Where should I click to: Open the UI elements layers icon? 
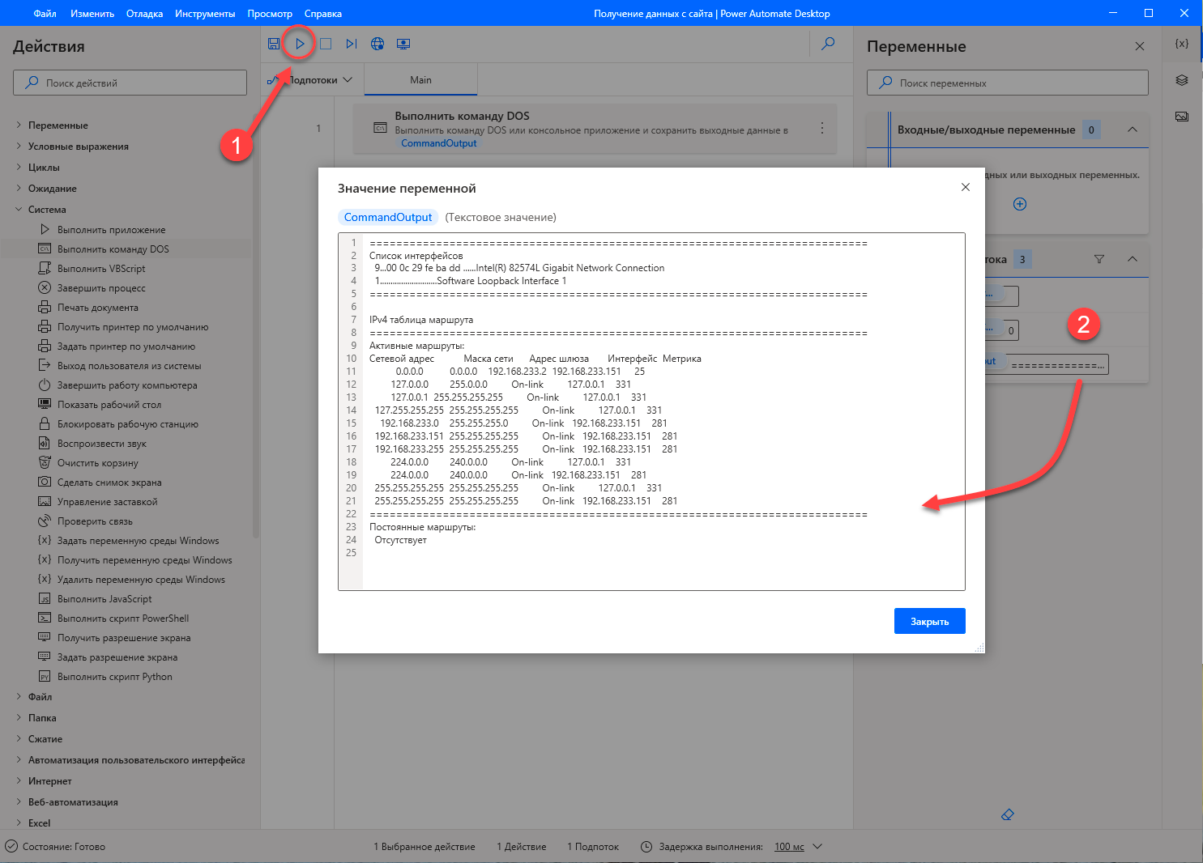pyautogui.click(x=1182, y=80)
